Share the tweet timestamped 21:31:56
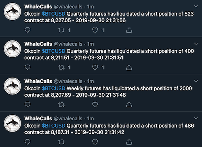202x147 pixels. pyautogui.click(x=129, y=30)
